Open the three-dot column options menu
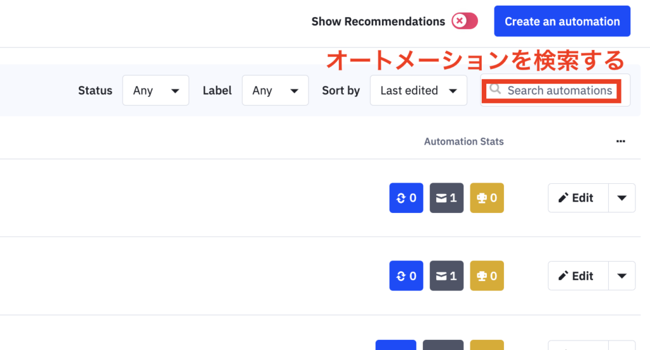 coord(621,141)
